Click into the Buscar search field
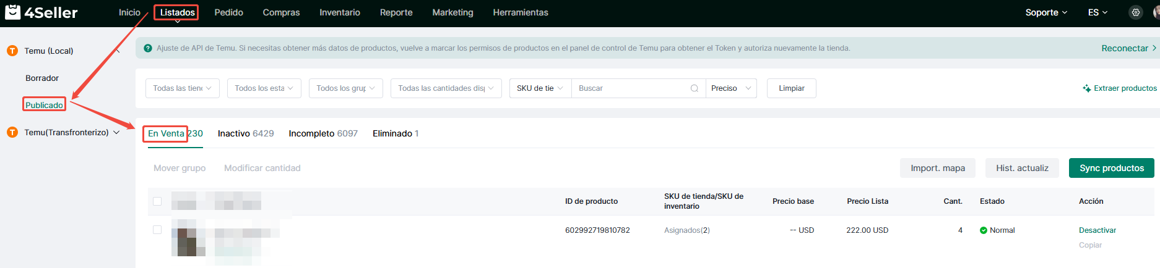 [x=630, y=88]
